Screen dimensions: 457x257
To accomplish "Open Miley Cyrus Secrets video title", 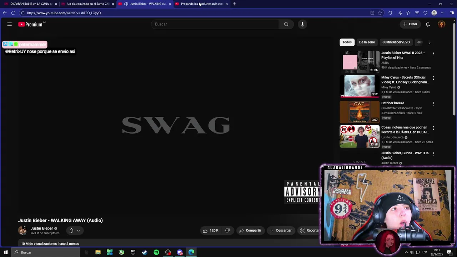I will click(x=405, y=80).
